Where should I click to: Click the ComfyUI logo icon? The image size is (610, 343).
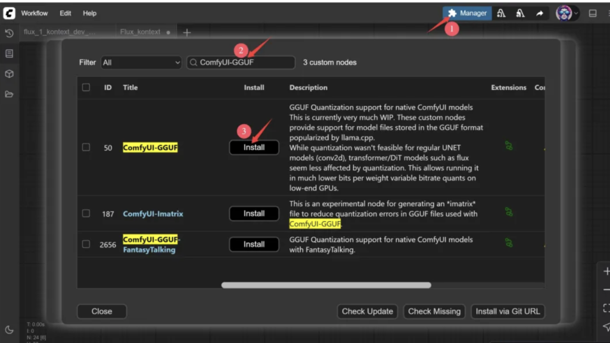(9, 13)
